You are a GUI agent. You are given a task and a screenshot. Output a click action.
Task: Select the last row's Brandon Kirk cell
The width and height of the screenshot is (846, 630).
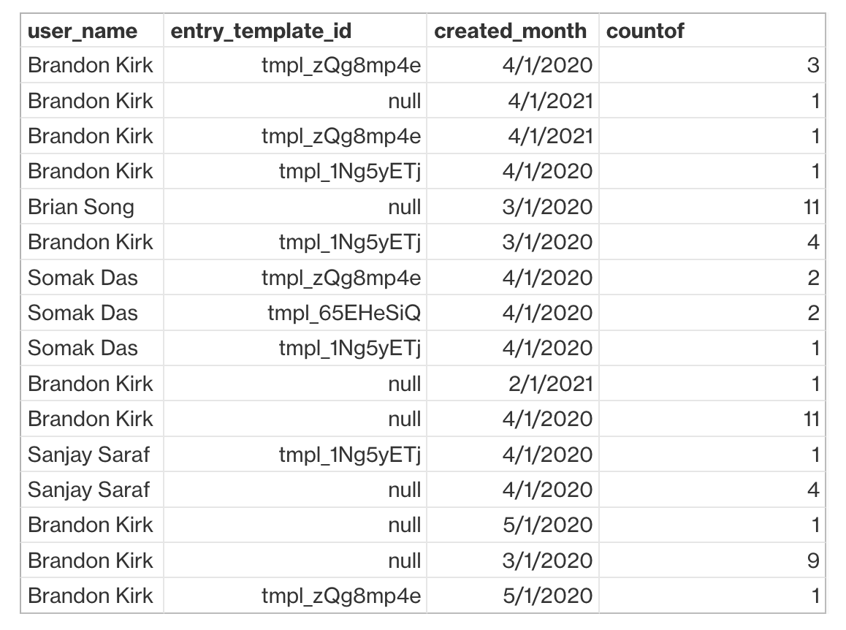(x=92, y=596)
